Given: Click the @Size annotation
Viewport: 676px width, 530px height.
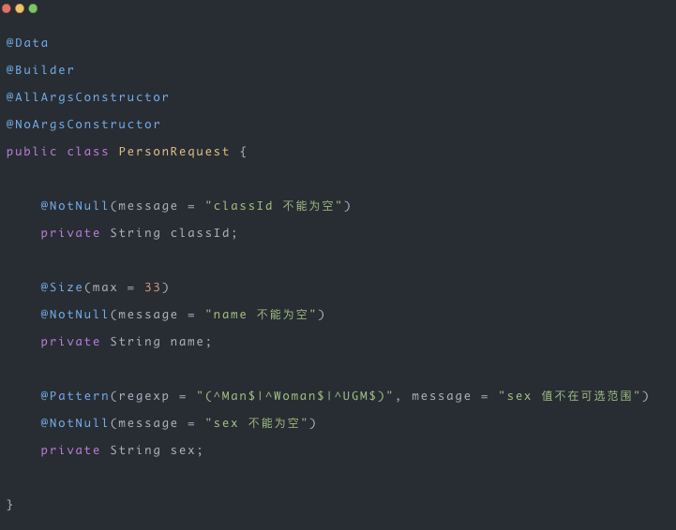Looking at the screenshot, I should coord(62,287).
